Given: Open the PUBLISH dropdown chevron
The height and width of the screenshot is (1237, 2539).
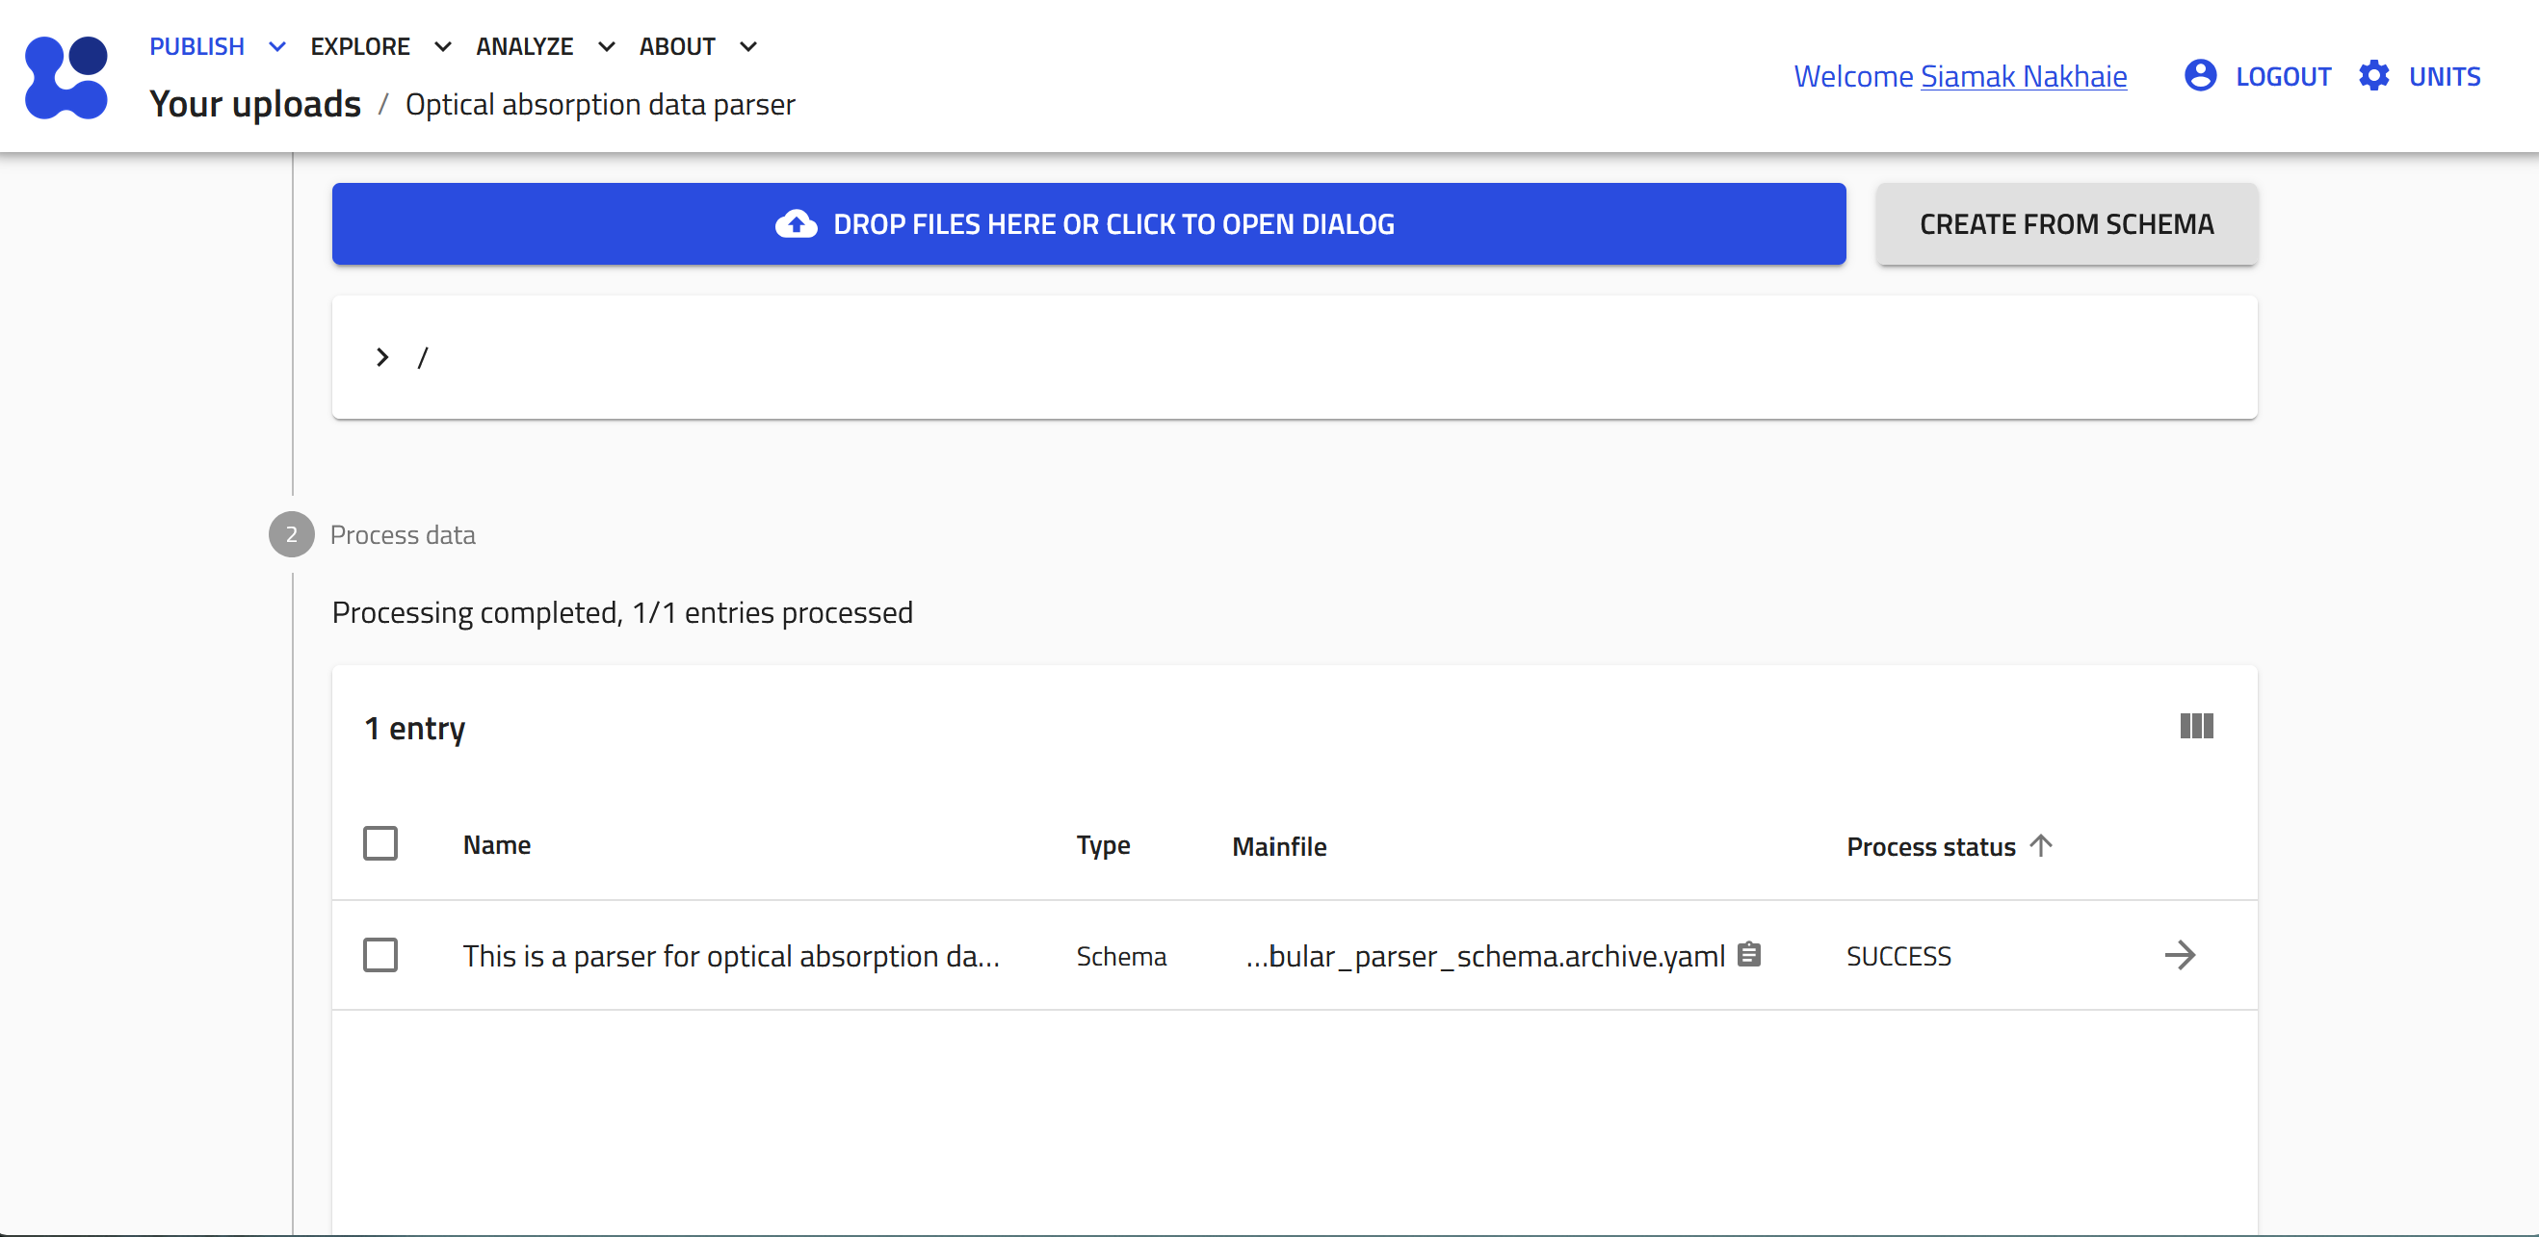Looking at the screenshot, I should pyautogui.click(x=276, y=45).
